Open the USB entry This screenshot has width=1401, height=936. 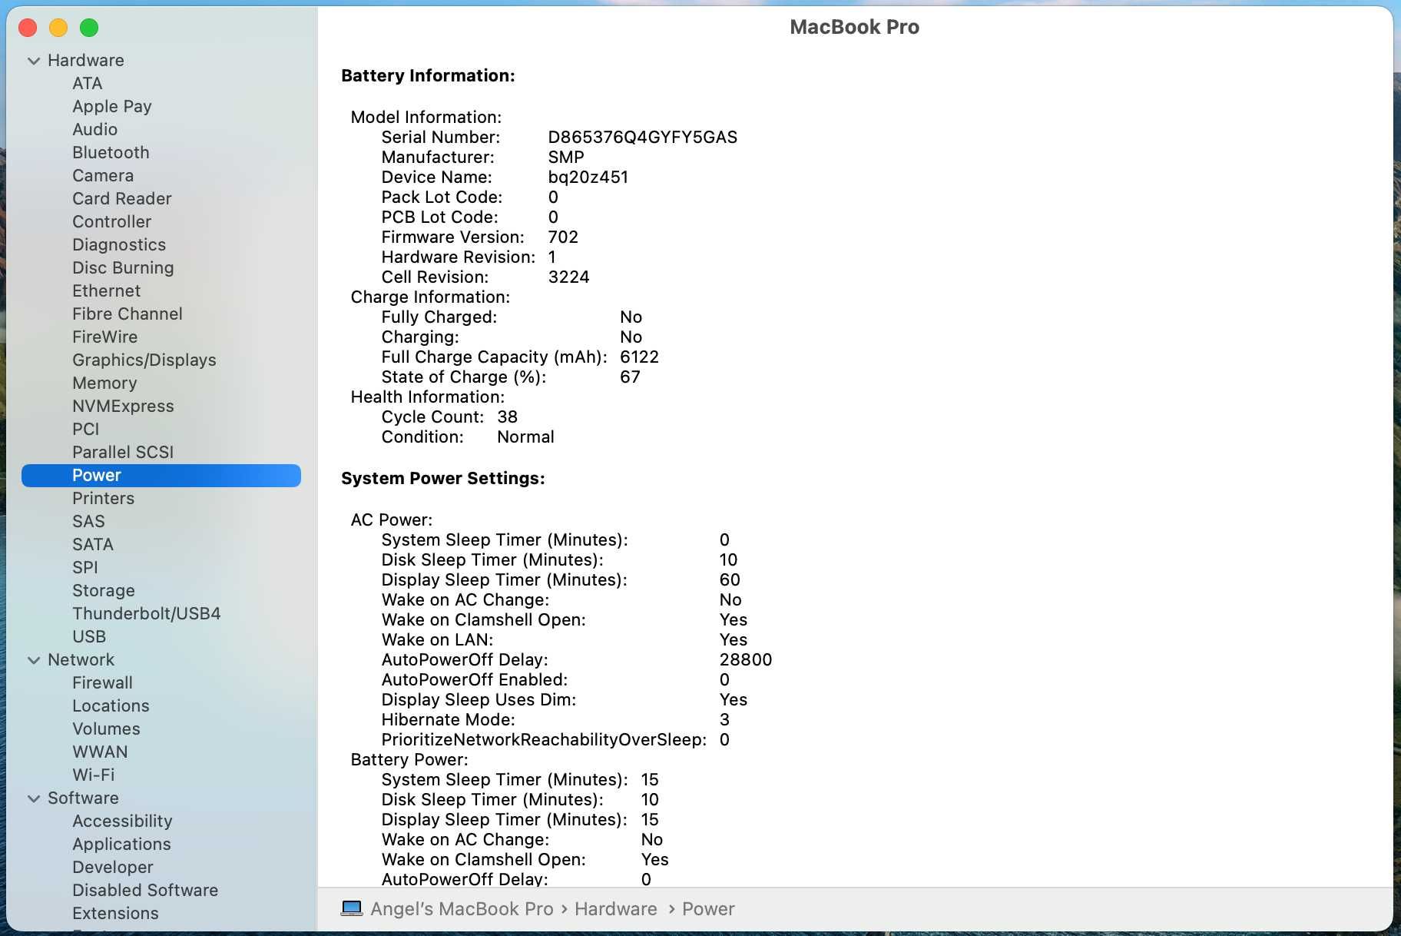pos(89,636)
